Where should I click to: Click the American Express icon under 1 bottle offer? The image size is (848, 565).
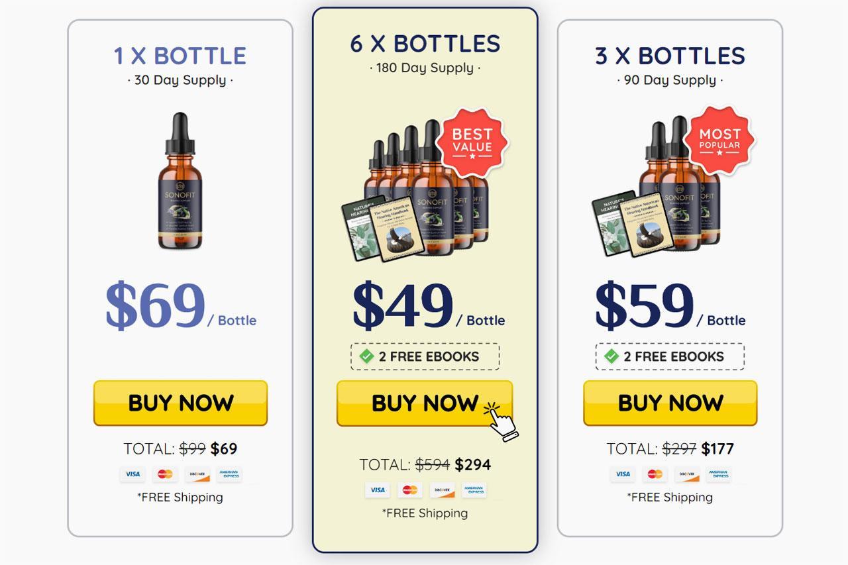229,474
